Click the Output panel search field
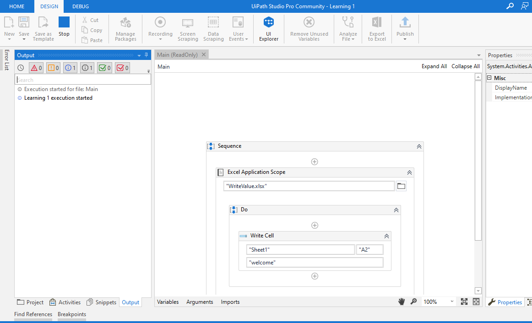 pyautogui.click(x=83, y=80)
